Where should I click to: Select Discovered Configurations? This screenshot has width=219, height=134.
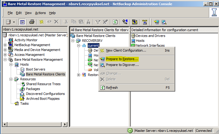point(45,94)
